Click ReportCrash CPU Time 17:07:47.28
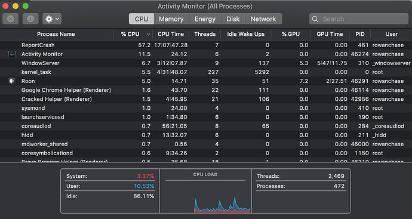The width and height of the screenshot is (412, 219). 171,45
